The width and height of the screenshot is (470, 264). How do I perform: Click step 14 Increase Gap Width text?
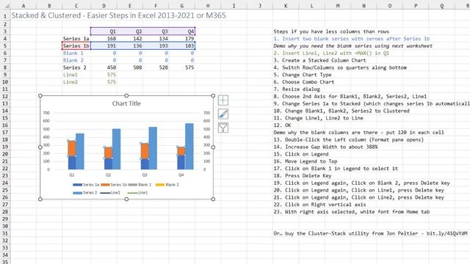(325, 147)
